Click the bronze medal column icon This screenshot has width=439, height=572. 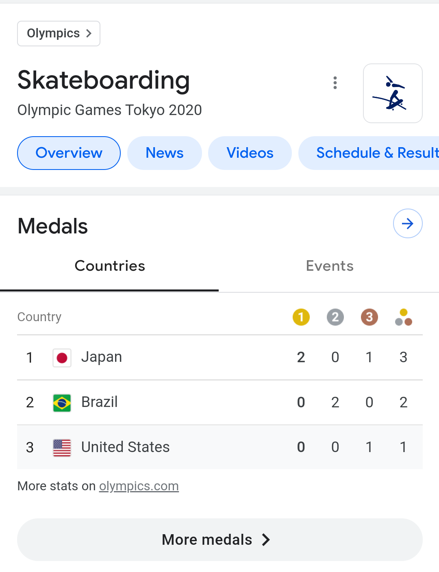[369, 317]
